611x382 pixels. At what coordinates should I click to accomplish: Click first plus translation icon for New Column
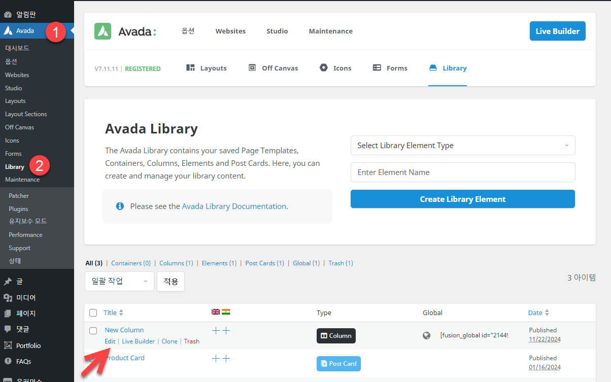(x=216, y=331)
